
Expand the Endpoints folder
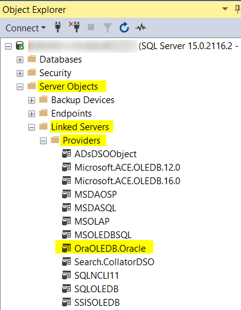click(31, 114)
